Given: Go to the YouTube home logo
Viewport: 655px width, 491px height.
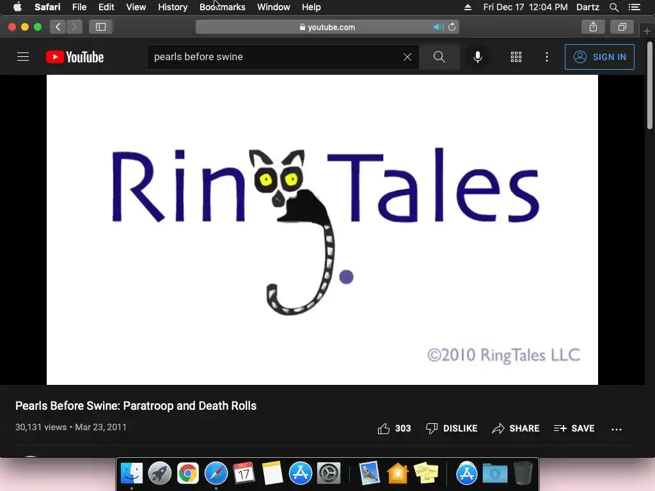Looking at the screenshot, I should [x=75, y=57].
